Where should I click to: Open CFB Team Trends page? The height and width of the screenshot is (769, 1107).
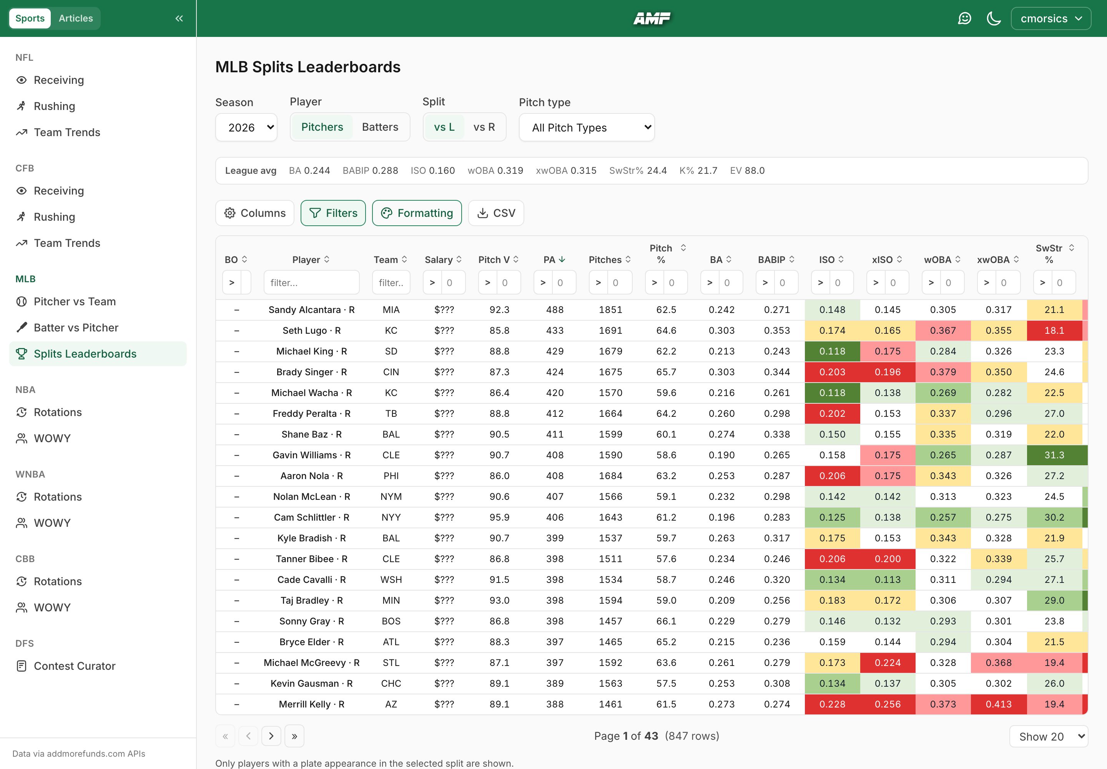click(x=98, y=243)
